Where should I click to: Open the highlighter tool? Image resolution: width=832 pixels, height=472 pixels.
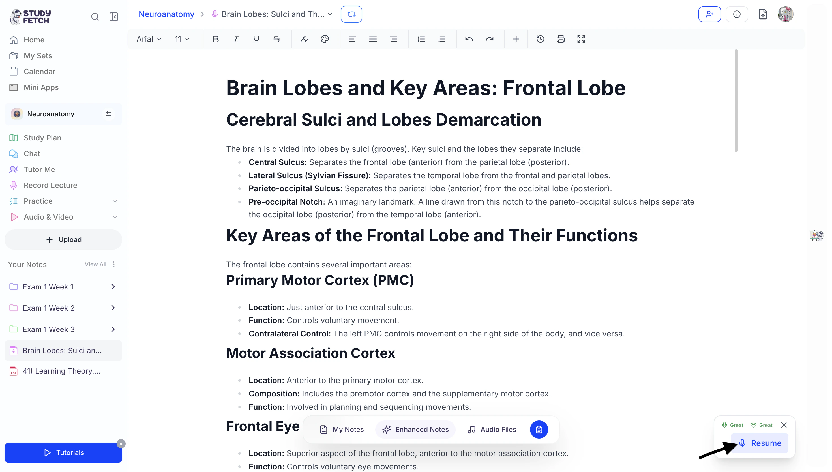304,39
